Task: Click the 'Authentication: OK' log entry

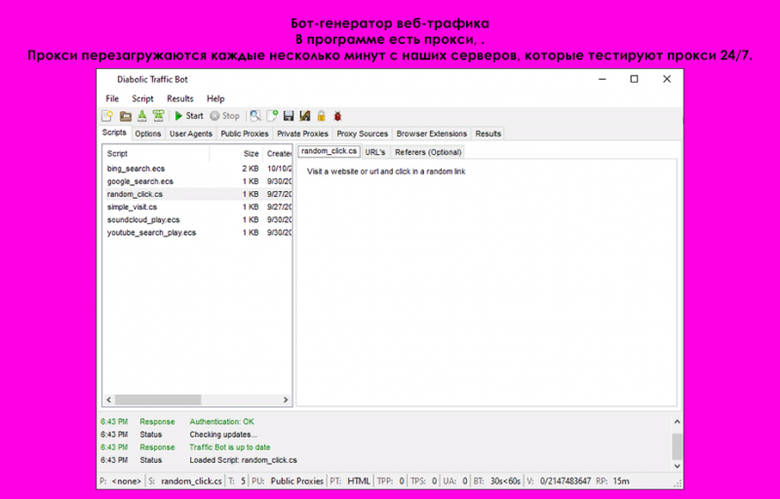Action: 221,421
